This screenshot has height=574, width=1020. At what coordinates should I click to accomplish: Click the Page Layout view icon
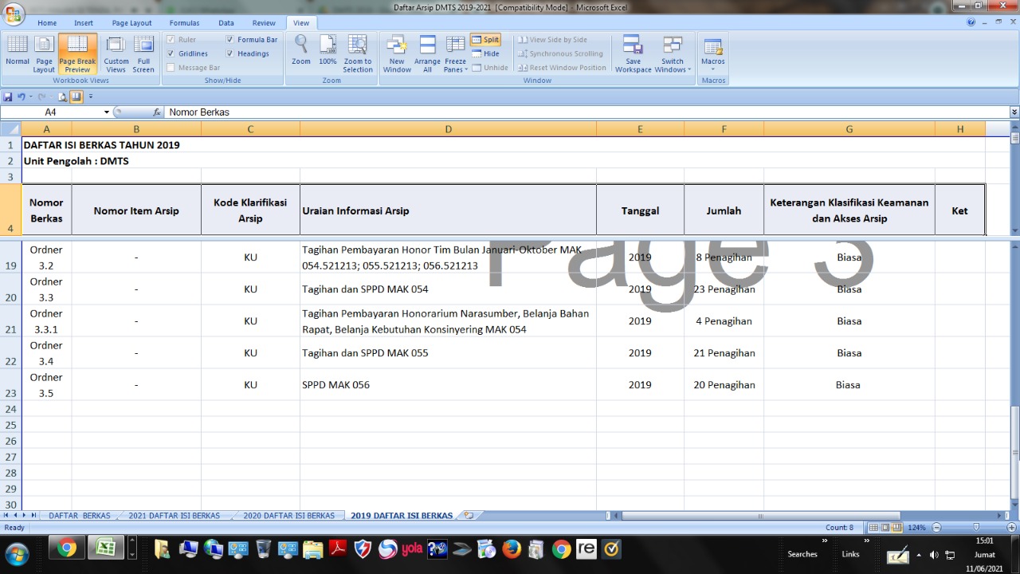44,53
